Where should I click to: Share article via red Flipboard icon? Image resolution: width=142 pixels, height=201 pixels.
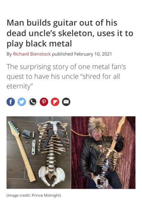(x=55, y=102)
